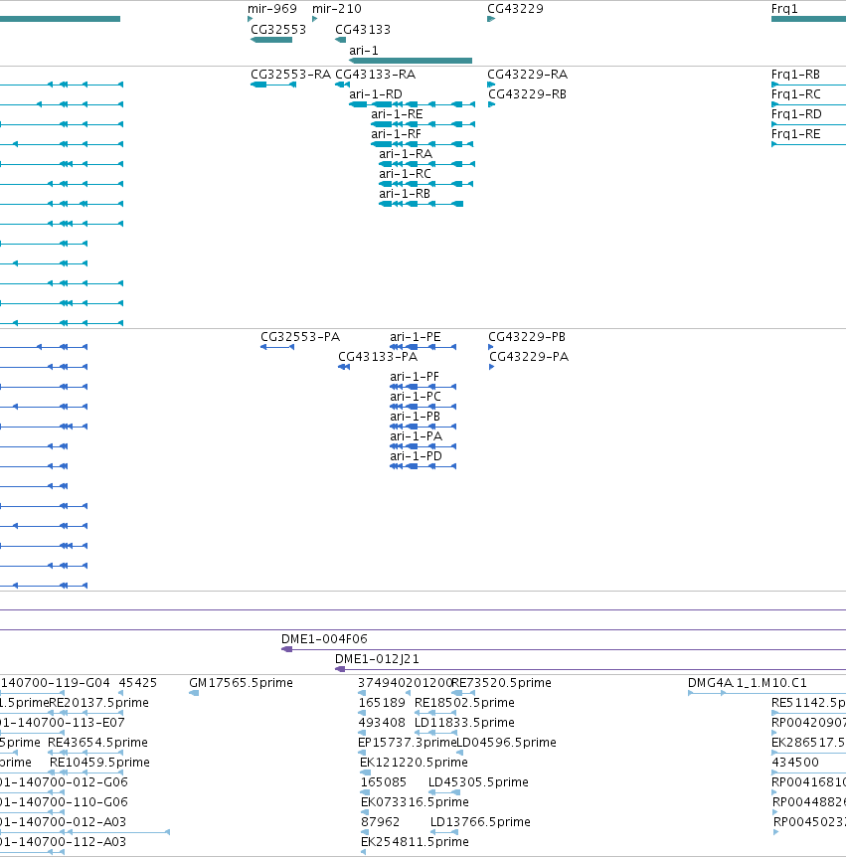Select transcript Frq1-RC
Screen dimensions: 846x857
808,104
